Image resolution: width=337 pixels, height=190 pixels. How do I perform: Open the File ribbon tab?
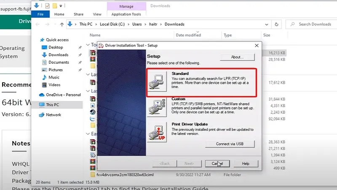[40, 14]
